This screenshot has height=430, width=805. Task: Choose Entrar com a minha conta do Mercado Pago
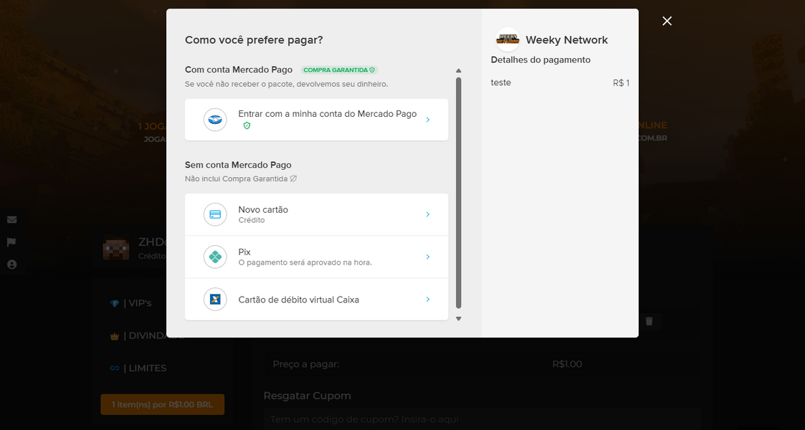[327, 114]
